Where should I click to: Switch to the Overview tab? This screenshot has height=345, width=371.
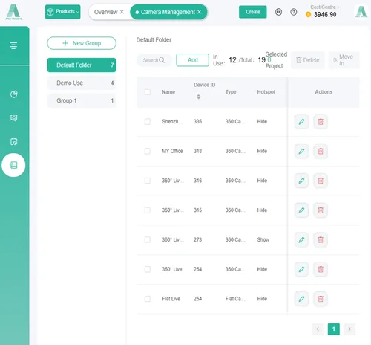click(106, 12)
